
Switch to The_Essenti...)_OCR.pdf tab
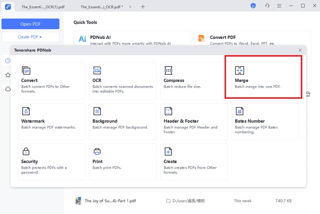tap(102, 7)
